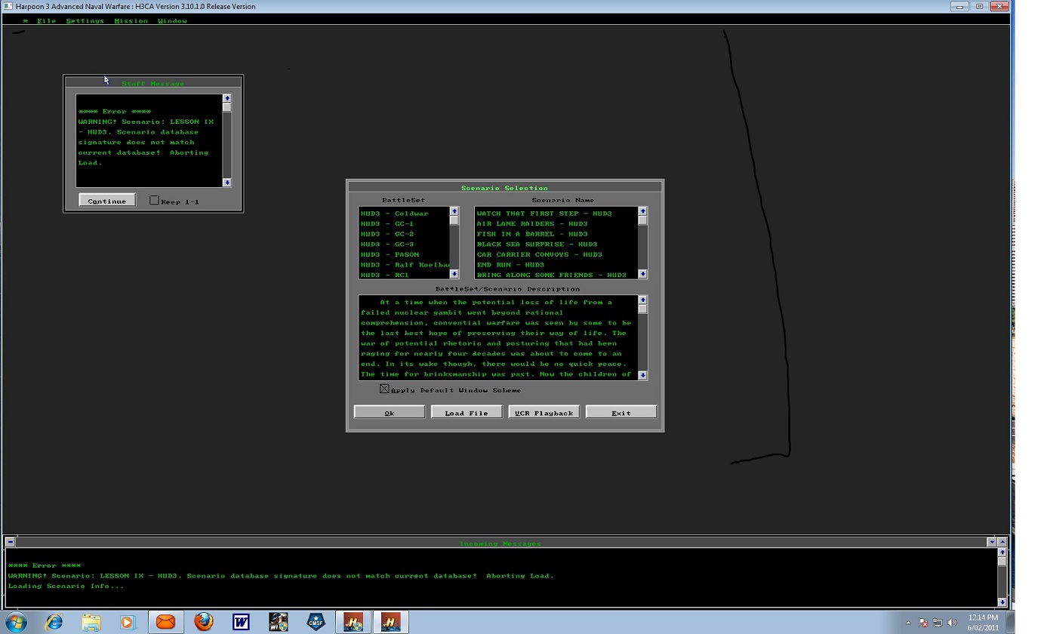Click Scenario Name list scroll-up arrow
1044x634 pixels.
642,211
